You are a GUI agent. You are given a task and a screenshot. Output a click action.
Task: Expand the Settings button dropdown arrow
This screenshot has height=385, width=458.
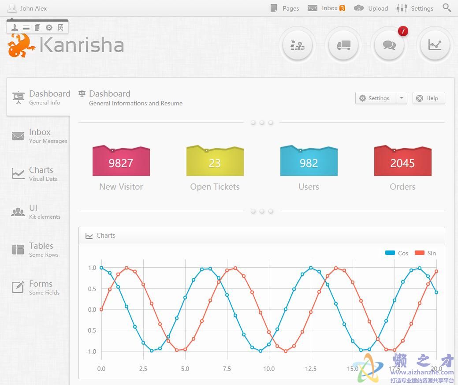click(401, 98)
